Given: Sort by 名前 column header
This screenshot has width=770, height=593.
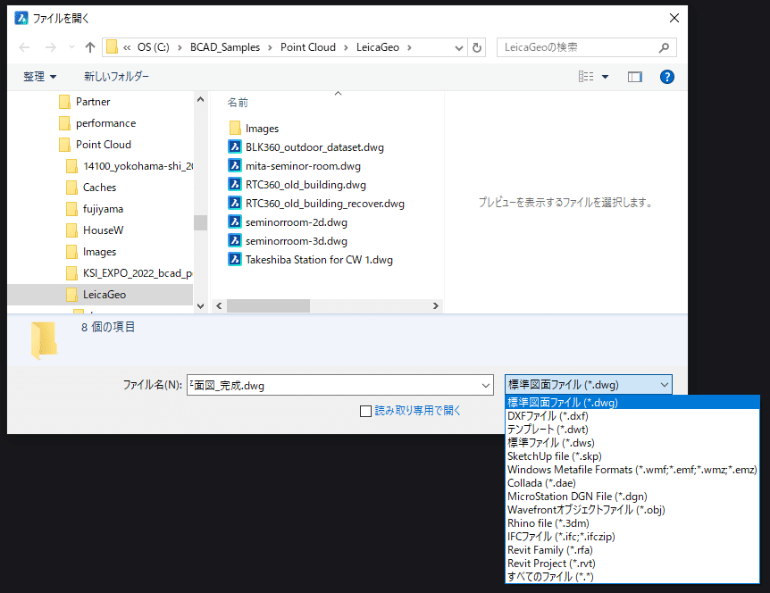Looking at the screenshot, I should point(238,103).
